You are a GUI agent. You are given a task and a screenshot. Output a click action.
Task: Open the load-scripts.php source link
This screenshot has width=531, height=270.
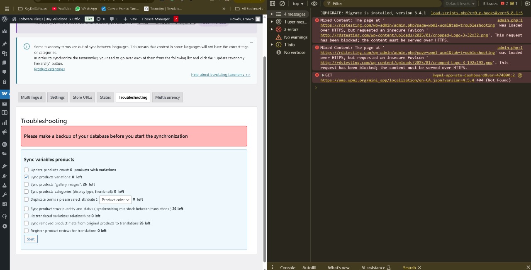point(477,13)
